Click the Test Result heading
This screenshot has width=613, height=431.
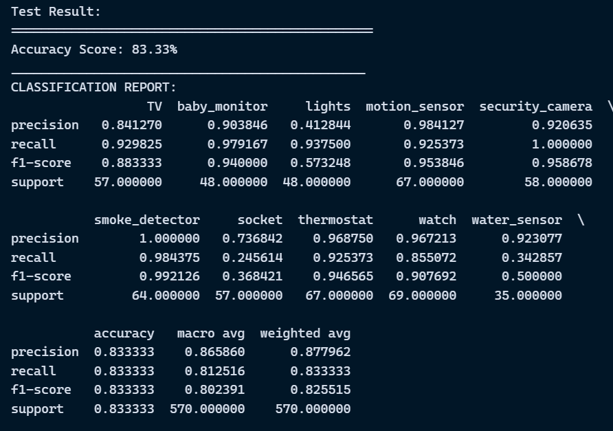[x=56, y=12]
